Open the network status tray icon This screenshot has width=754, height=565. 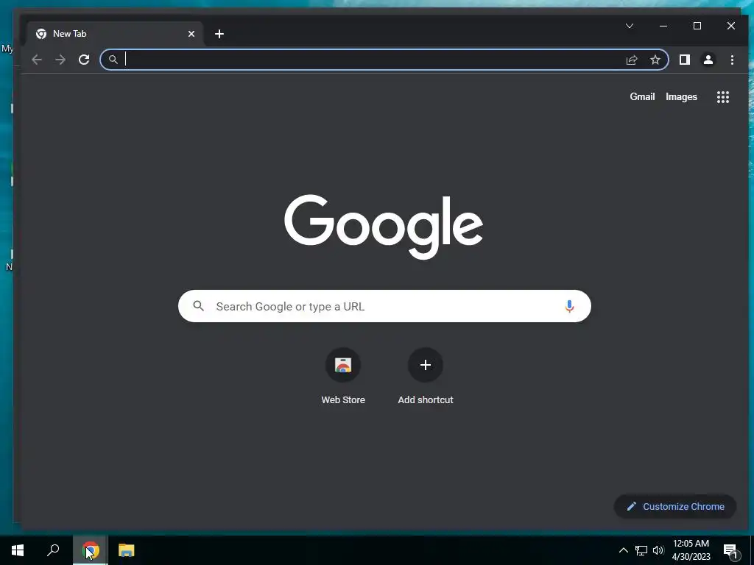(x=641, y=550)
